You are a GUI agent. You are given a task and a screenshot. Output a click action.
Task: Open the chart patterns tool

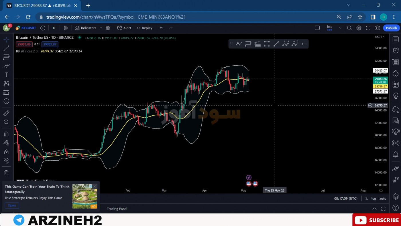point(6,83)
